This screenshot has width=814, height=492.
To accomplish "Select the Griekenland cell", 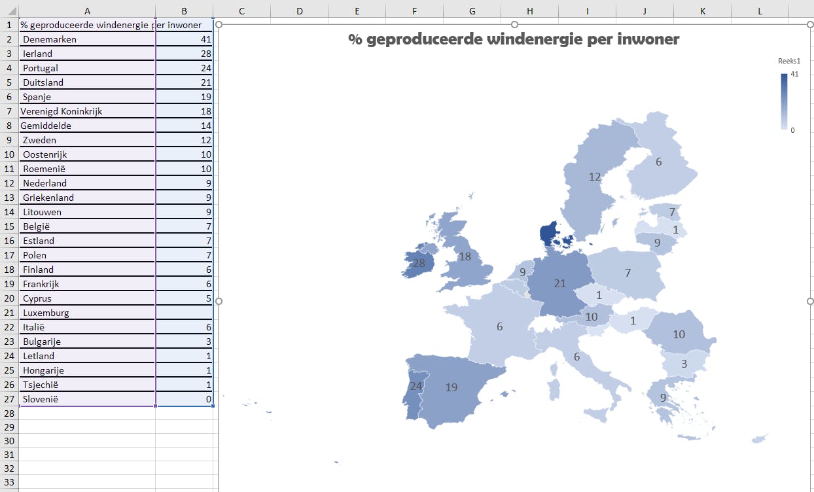I will (88, 198).
